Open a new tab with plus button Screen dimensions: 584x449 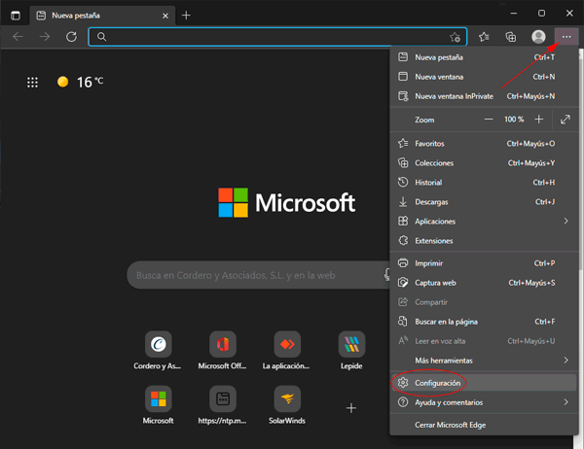[x=186, y=16]
